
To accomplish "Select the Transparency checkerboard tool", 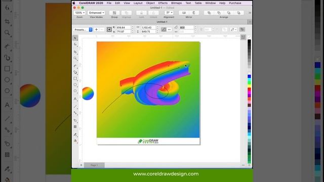I will click(75, 127).
